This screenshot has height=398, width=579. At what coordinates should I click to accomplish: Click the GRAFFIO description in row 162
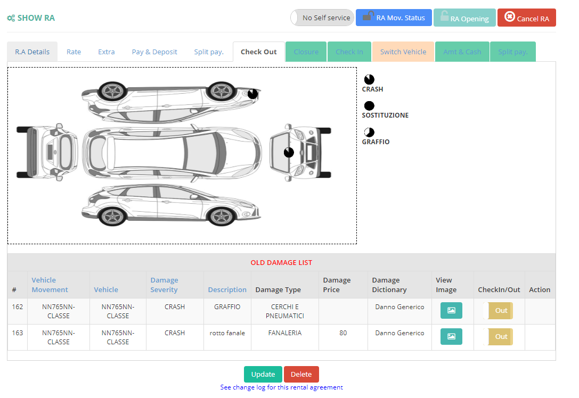[227, 307]
